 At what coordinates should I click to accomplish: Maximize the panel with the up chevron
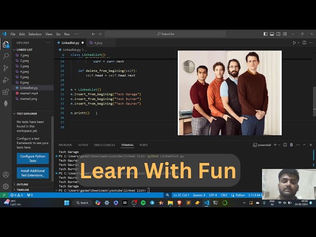coord(304,145)
